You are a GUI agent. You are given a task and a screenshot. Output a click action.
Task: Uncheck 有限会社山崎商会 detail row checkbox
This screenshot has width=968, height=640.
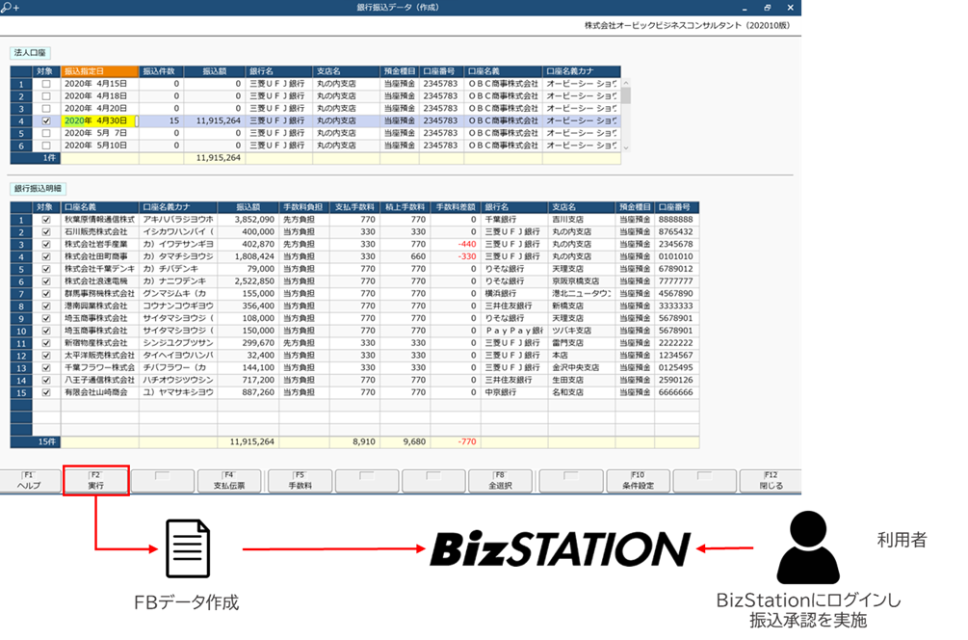coord(45,393)
